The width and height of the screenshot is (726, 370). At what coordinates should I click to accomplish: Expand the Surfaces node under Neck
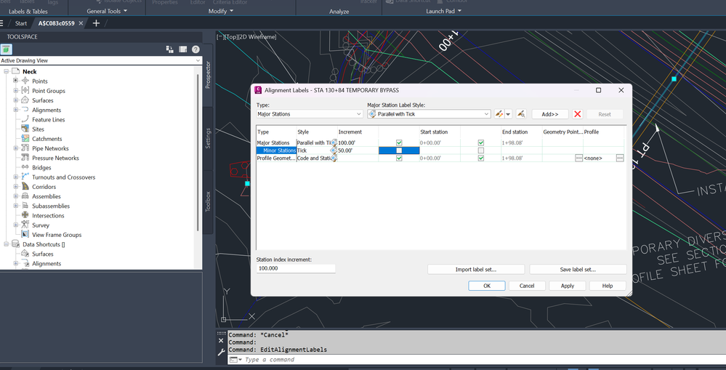(x=16, y=100)
